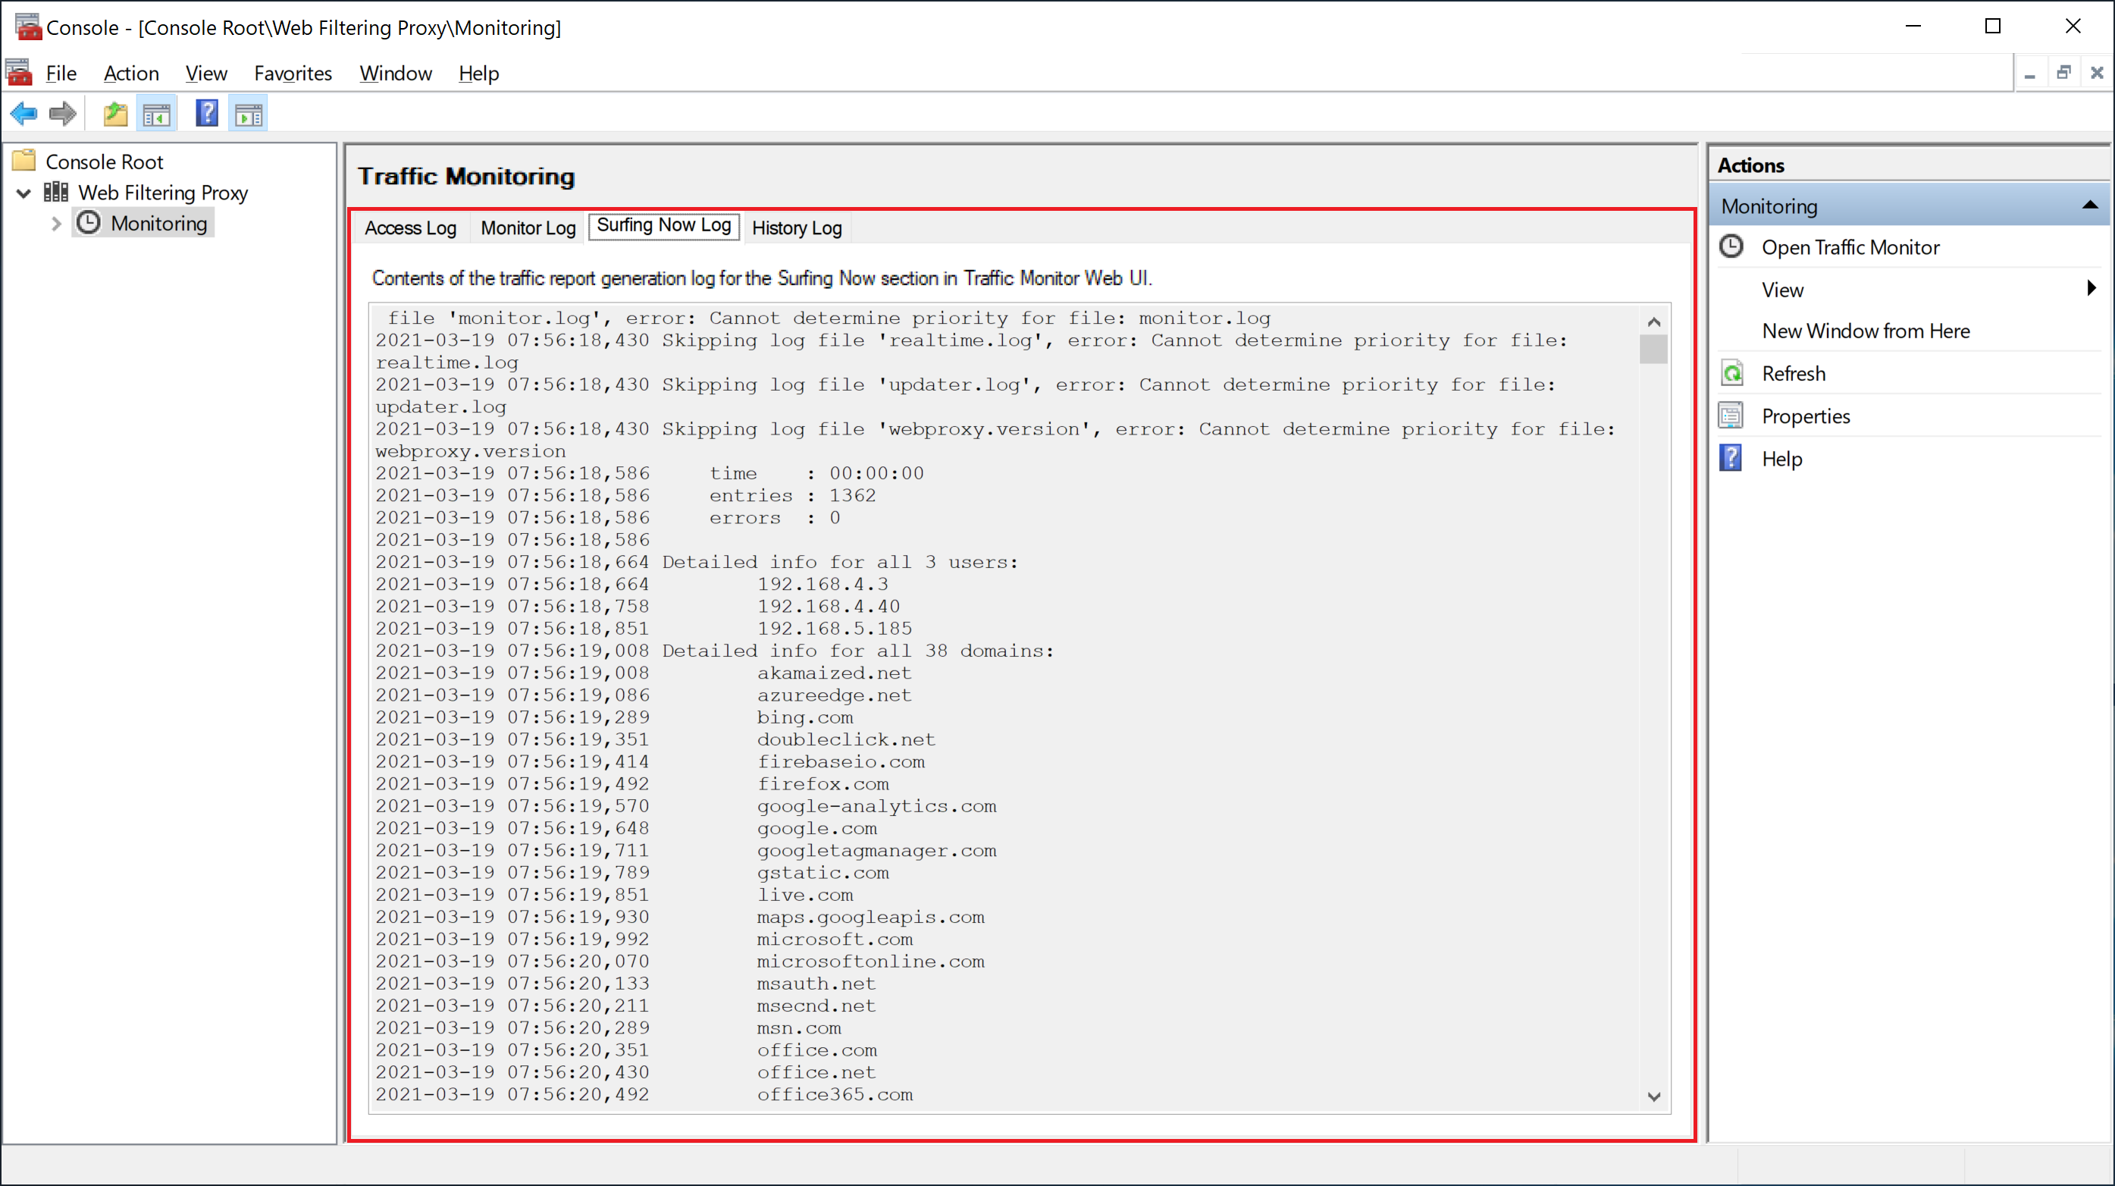Click the Refresh action label
The width and height of the screenshot is (2115, 1186).
pyautogui.click(x=1793, y=374)
